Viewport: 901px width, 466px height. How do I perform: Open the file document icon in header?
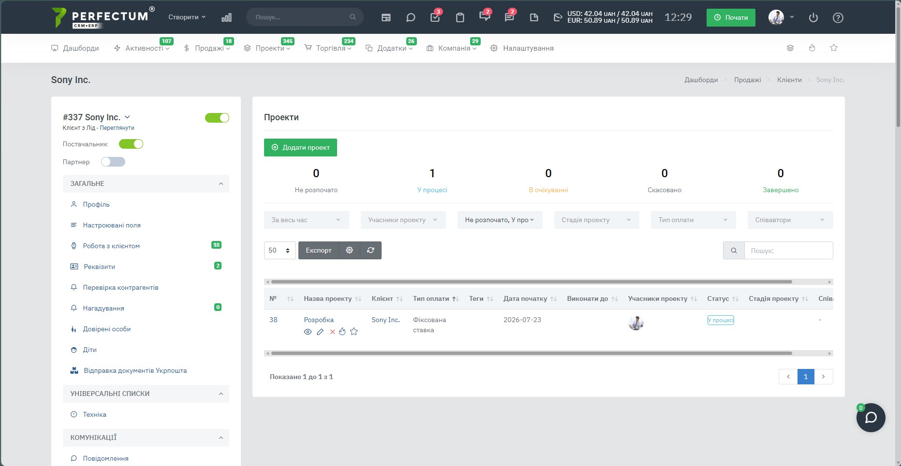pos(534,17)
